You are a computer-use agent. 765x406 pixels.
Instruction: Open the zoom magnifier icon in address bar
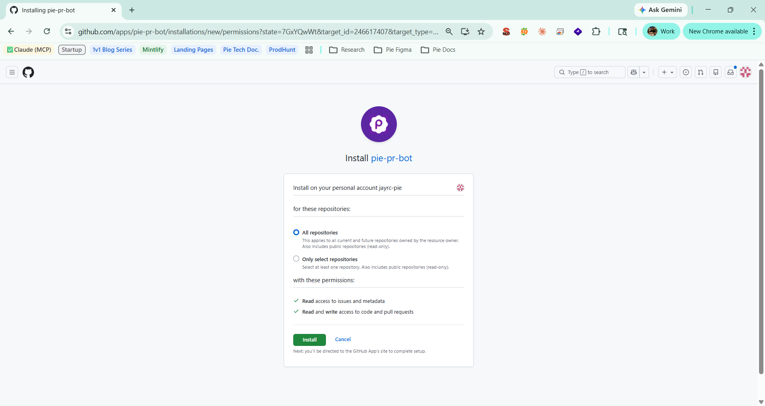(449, 31)
